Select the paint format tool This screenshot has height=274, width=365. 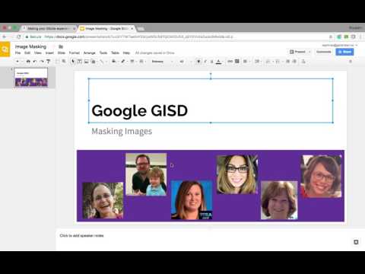click(48, 62)
